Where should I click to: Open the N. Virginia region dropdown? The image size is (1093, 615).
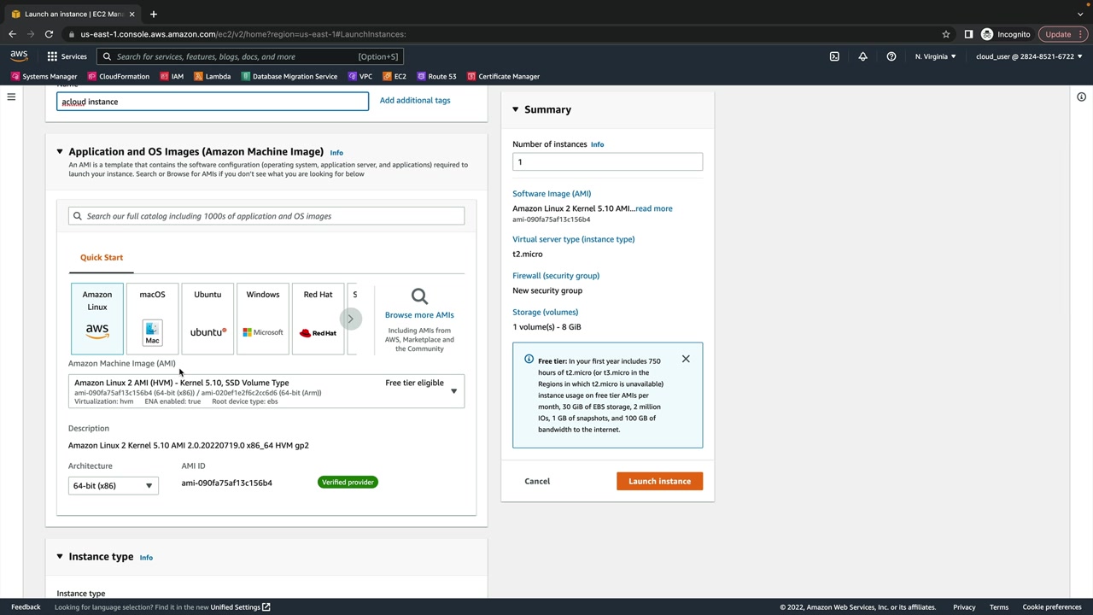(936, 56)
